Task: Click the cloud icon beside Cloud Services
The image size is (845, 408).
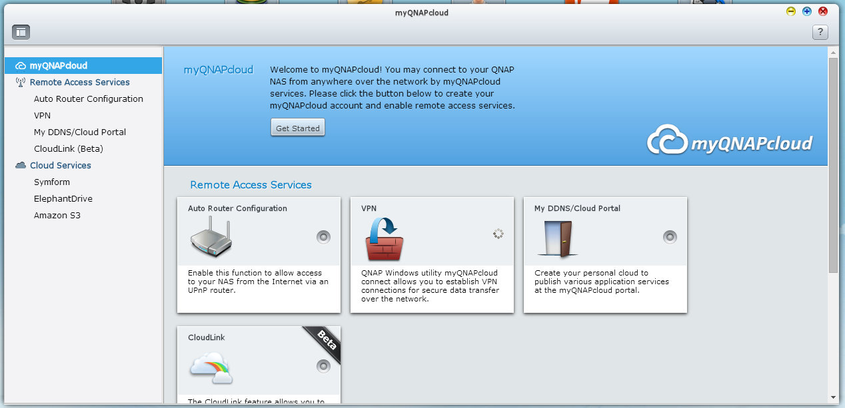Action: point(21,165)
